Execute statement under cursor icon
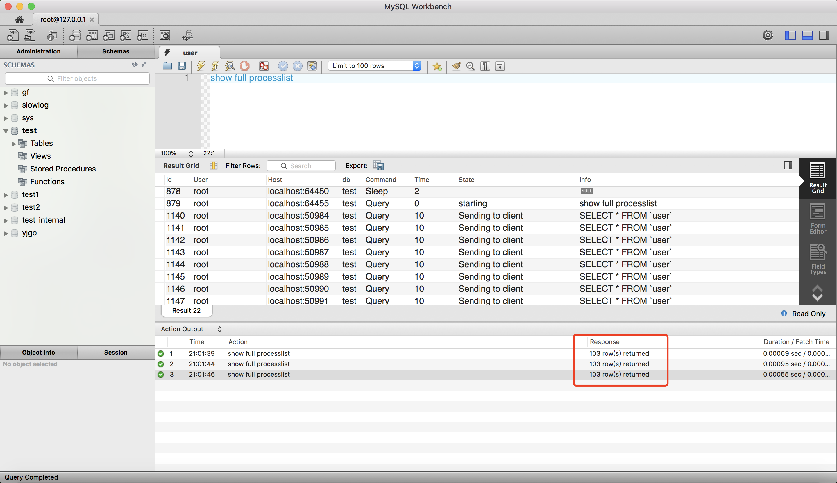837x483 pixels. (215, 66)
